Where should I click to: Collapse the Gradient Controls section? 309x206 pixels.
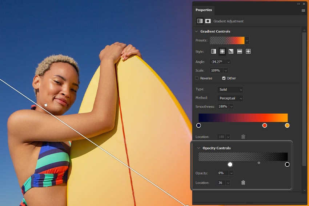coord(196,31)
